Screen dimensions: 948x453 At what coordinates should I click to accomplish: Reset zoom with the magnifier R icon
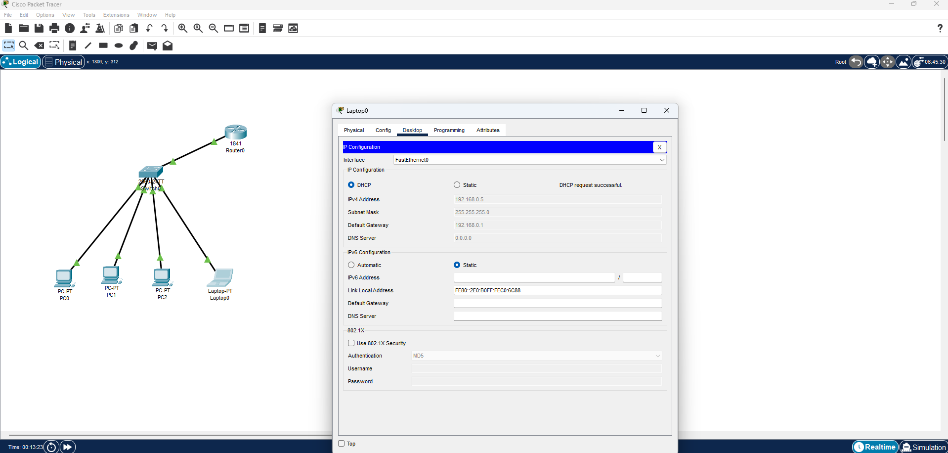tap(198, 28)
